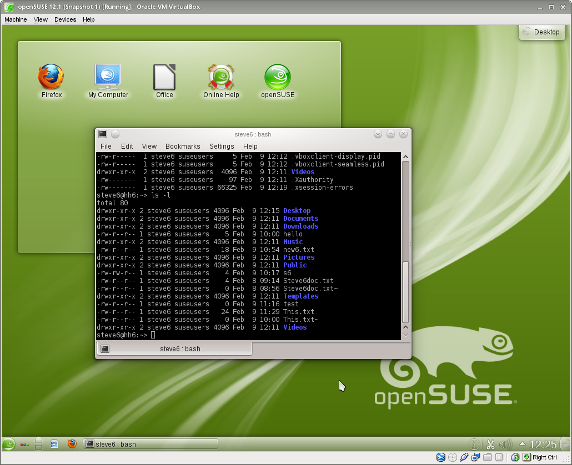Screen dimensions: 572x465
Task: Click the VirtualBox virtualization CPU status icon
Action: pos(499,457)
